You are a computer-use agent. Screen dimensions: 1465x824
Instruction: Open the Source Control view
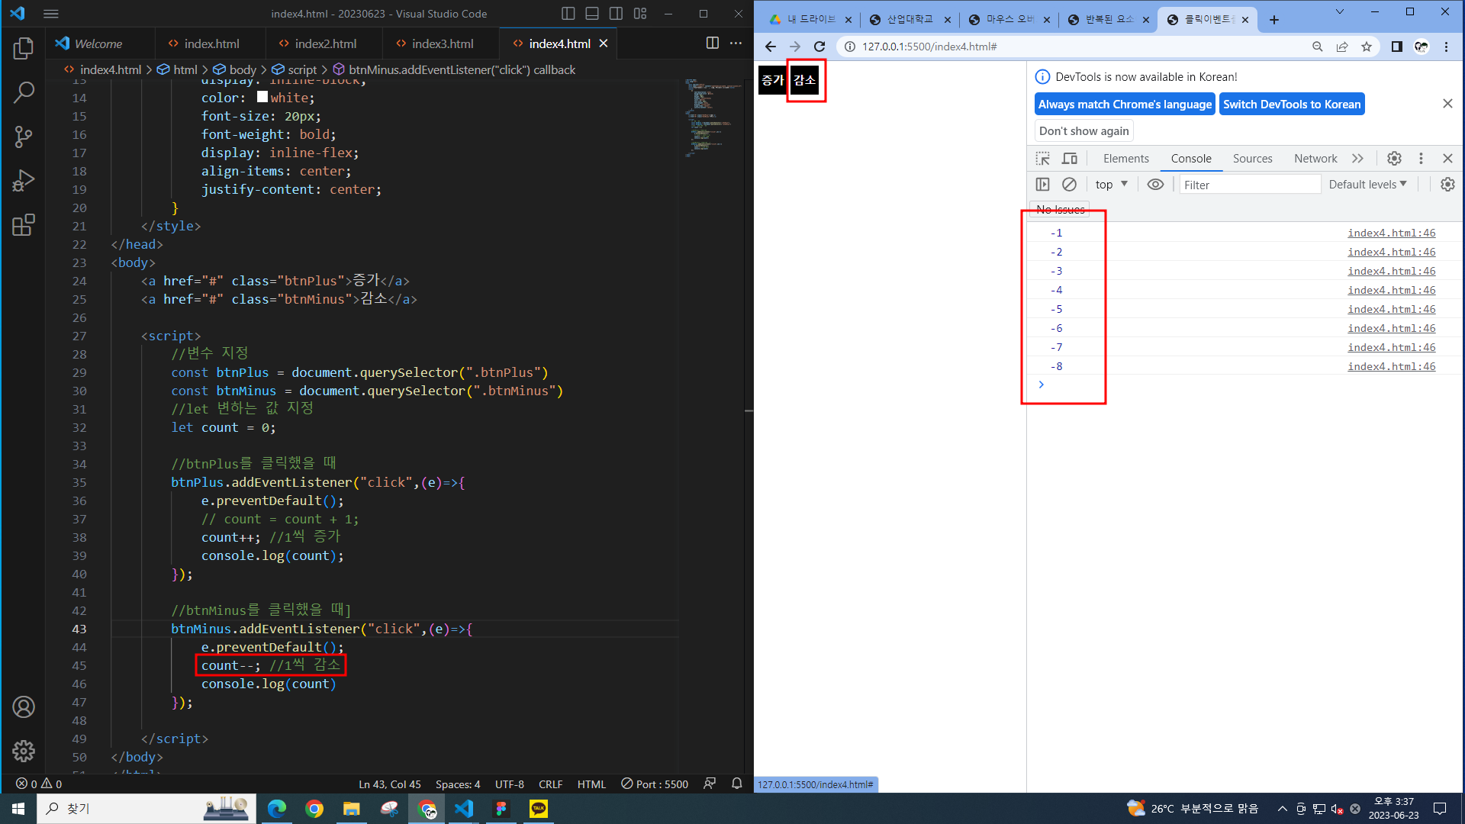tap(24, 137)
